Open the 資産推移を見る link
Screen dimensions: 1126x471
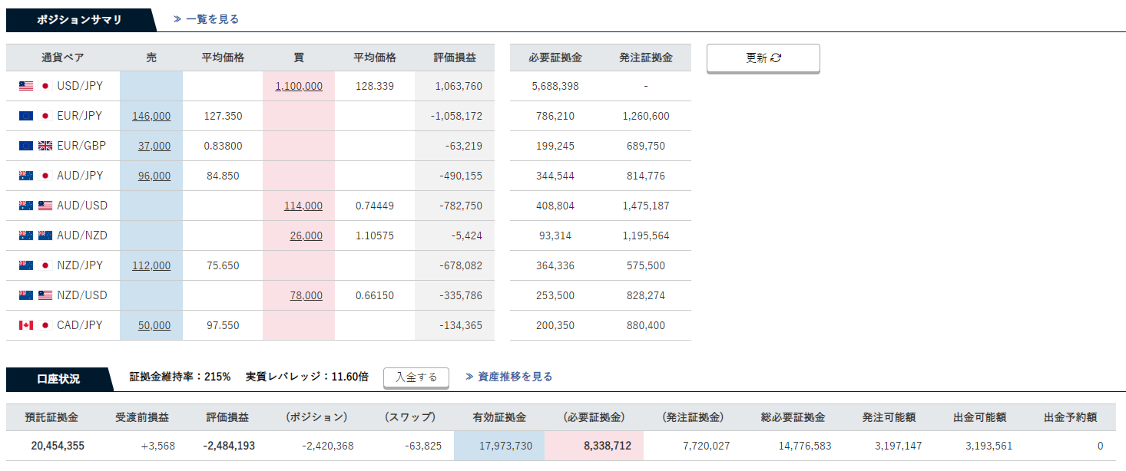coord(509,377)
